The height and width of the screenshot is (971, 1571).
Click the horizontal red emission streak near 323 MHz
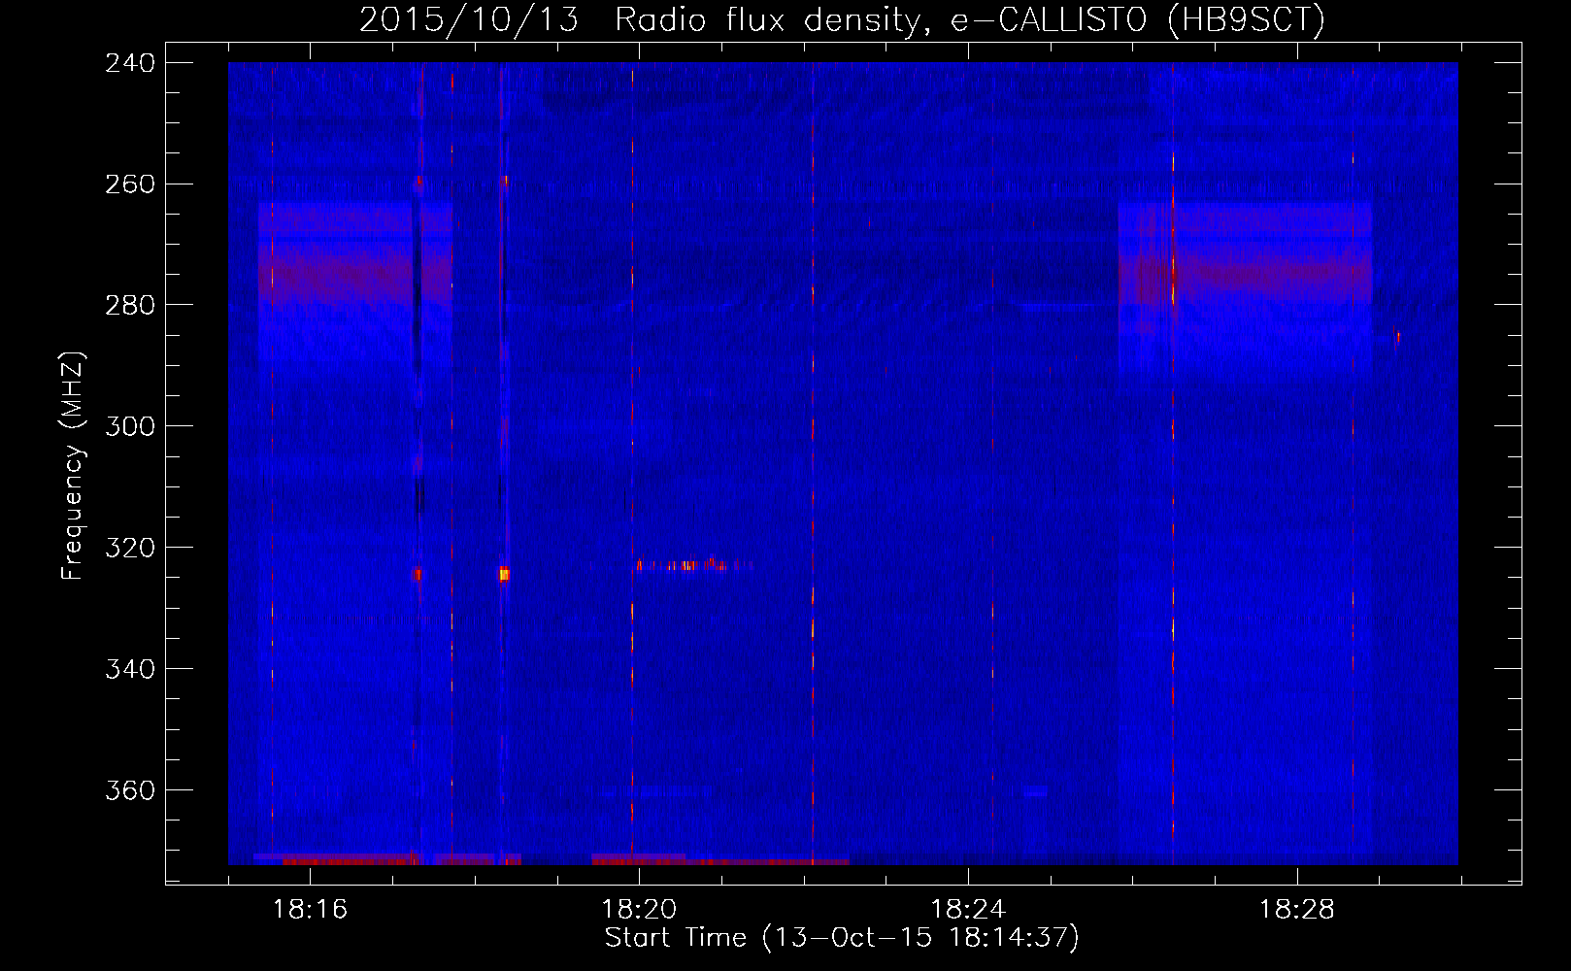coord(694,564)
